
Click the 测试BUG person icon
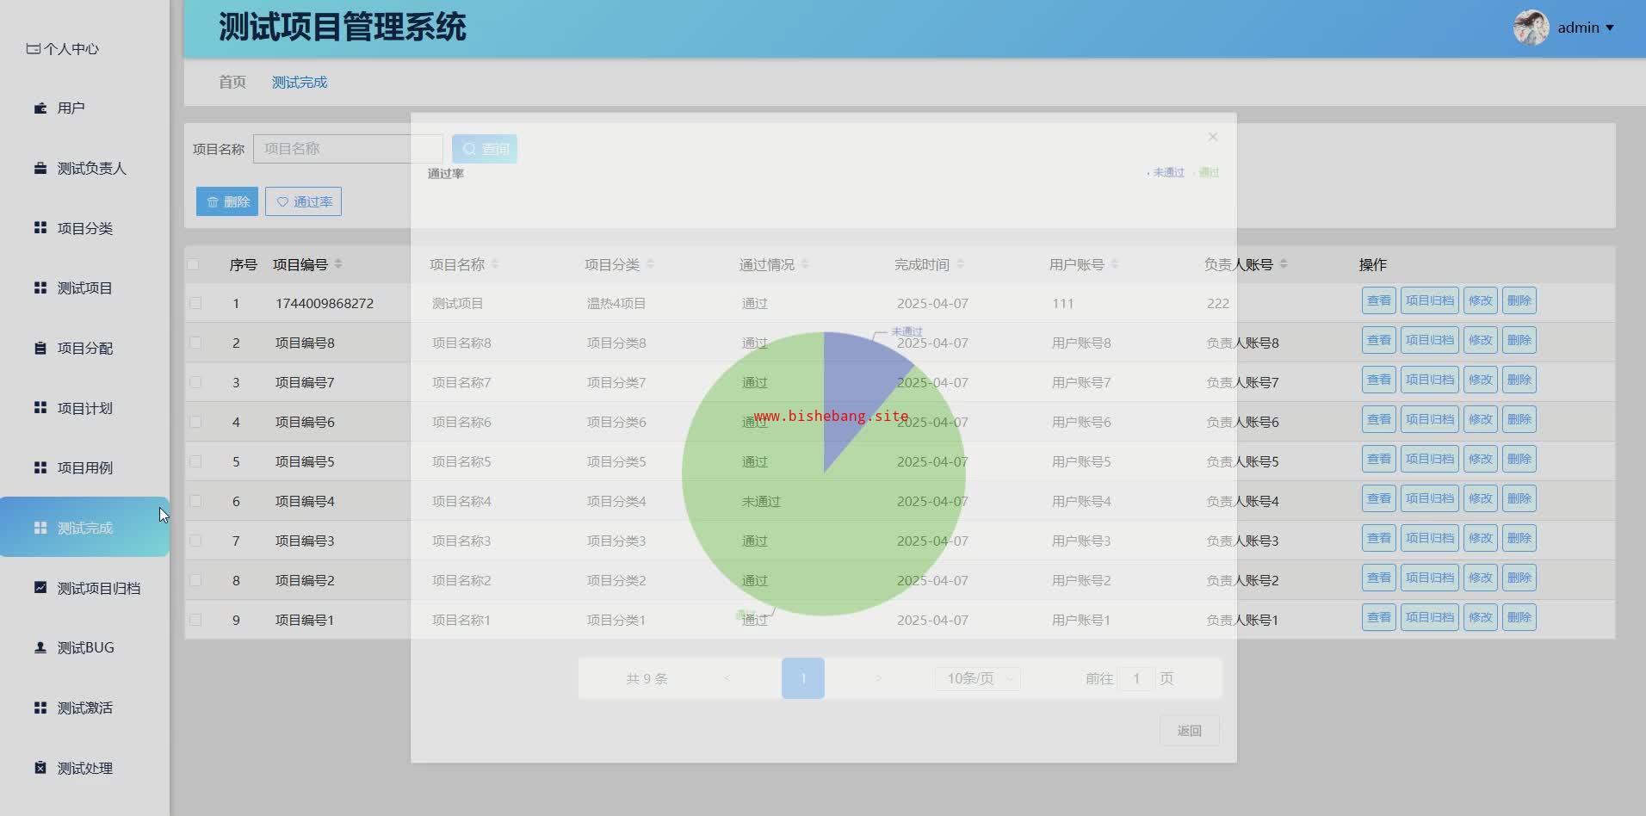pyautogui.click(x=40, y=648)
